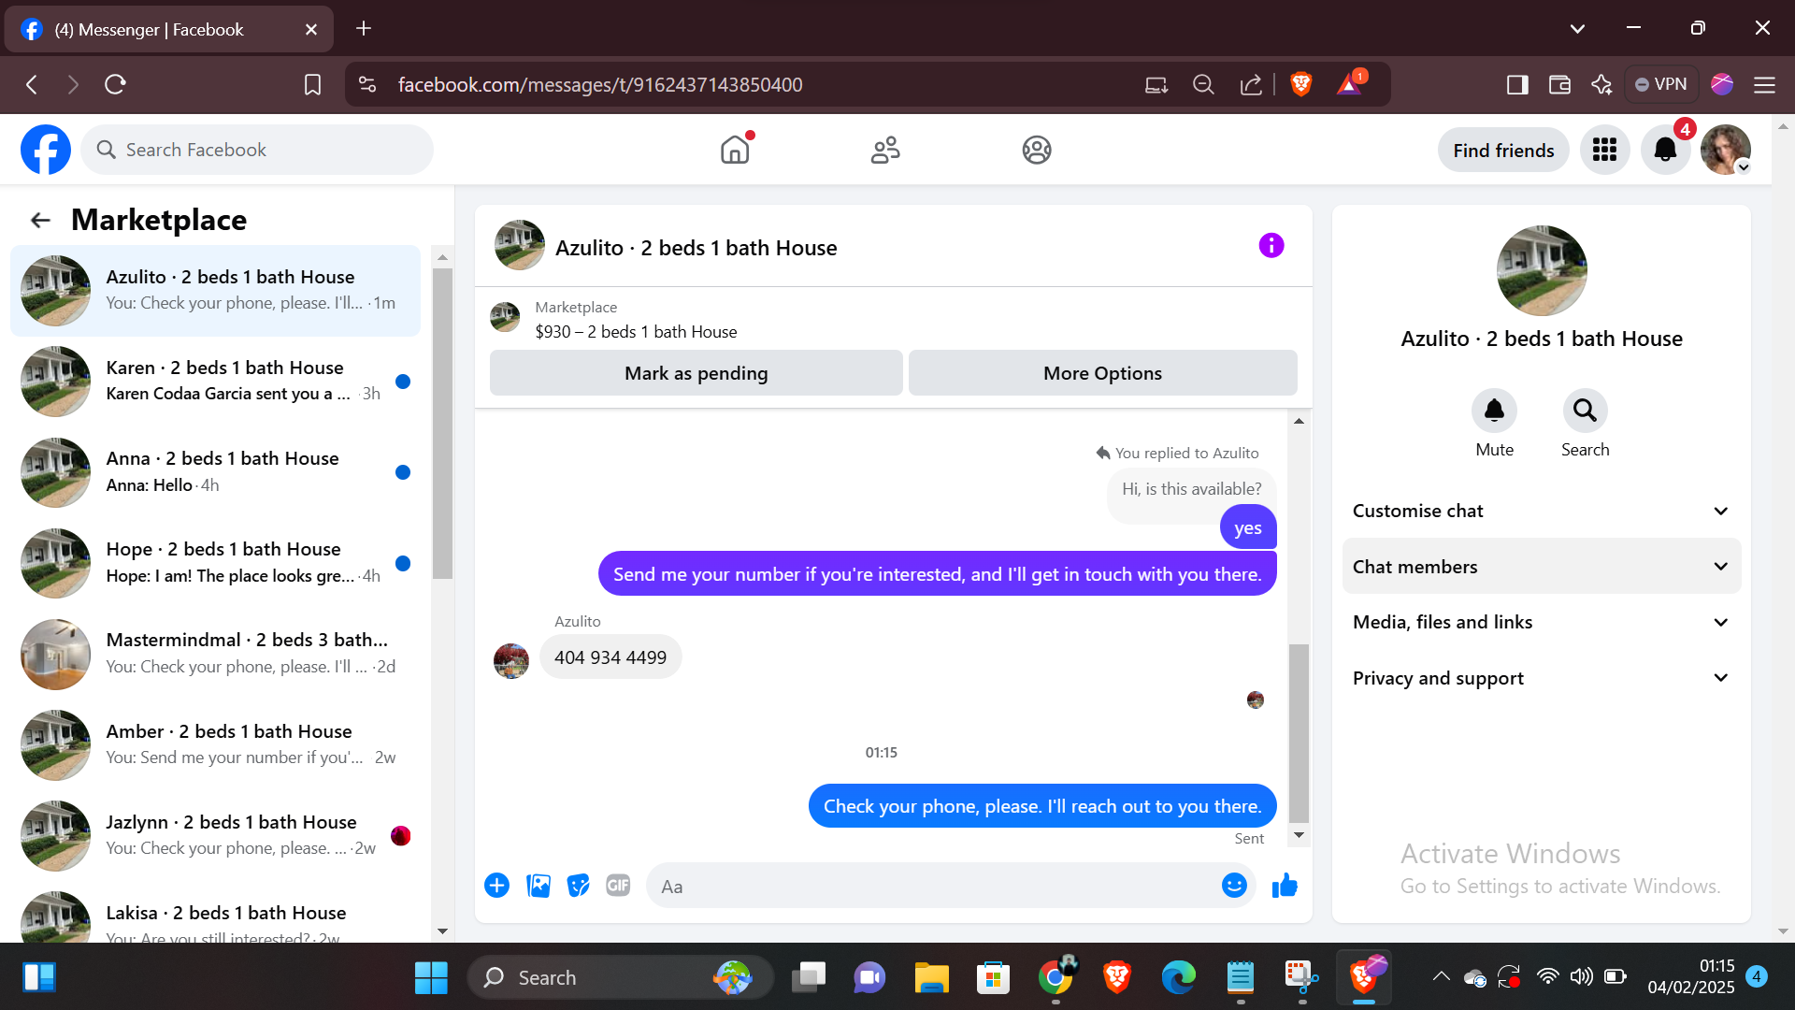Click the conversation list scrollbar
The width and height of the screenshot is (1795, 1010).
(443, 423)
